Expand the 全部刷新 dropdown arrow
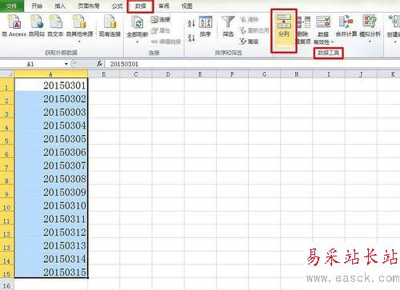 click(x=138, y=42)
